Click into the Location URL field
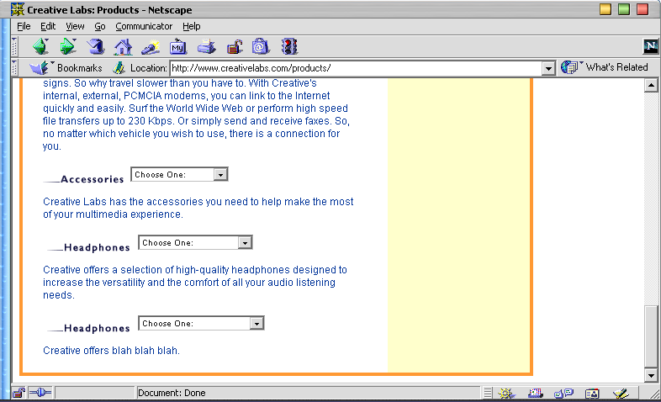661x402 pixels. click(x=356, y=68)
